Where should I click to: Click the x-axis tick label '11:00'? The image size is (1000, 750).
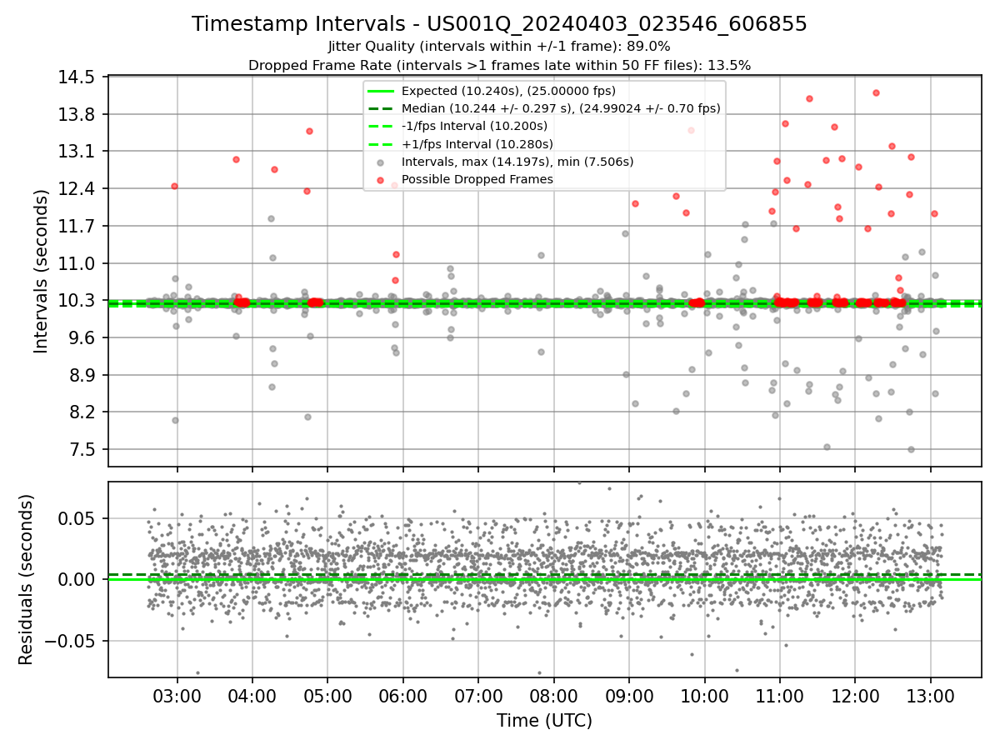coord(779,697)
